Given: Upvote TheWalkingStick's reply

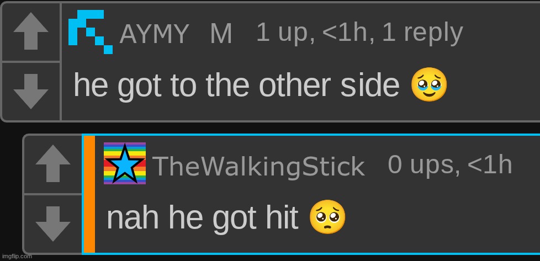Looking at the screenshot, I should tap(52, 164).
